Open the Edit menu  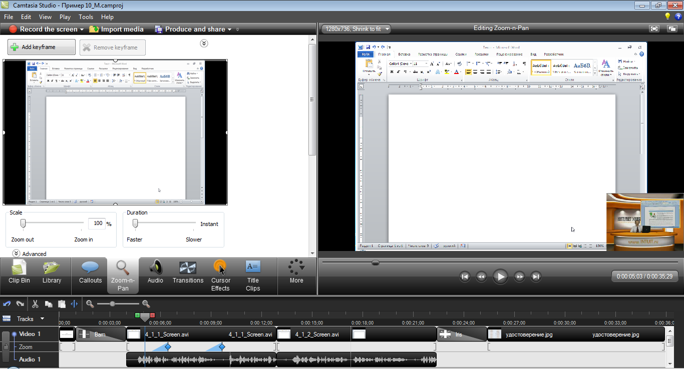(26, 17)
